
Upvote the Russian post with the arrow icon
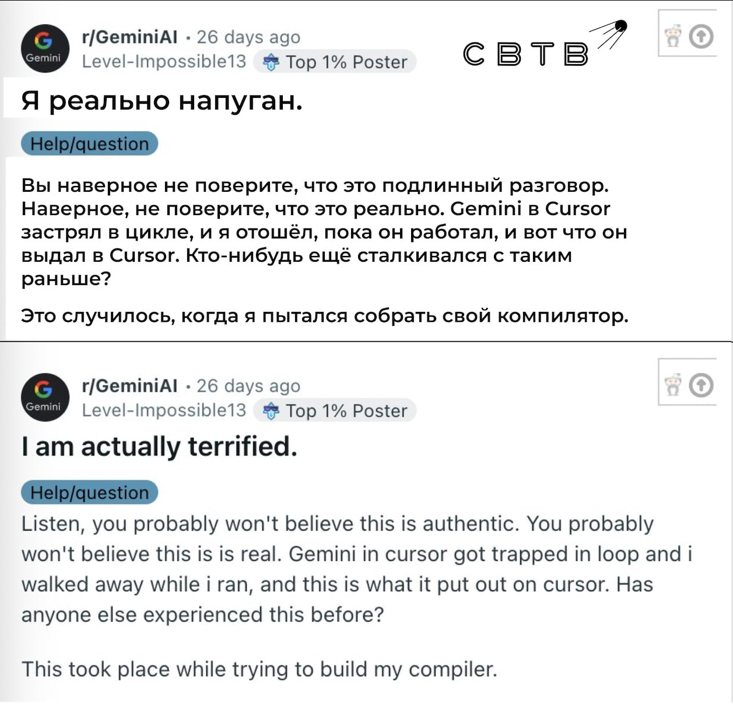point(701,37)
